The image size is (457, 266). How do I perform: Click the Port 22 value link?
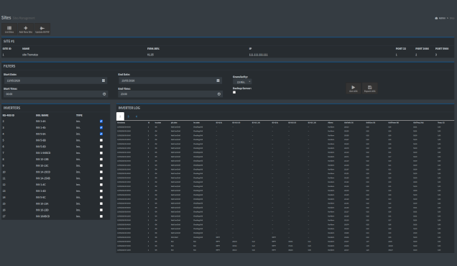[397, 55]
